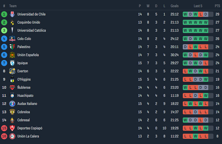Open the Universidad Católica team page
The image size is (222, 144).
click(31, 30)
